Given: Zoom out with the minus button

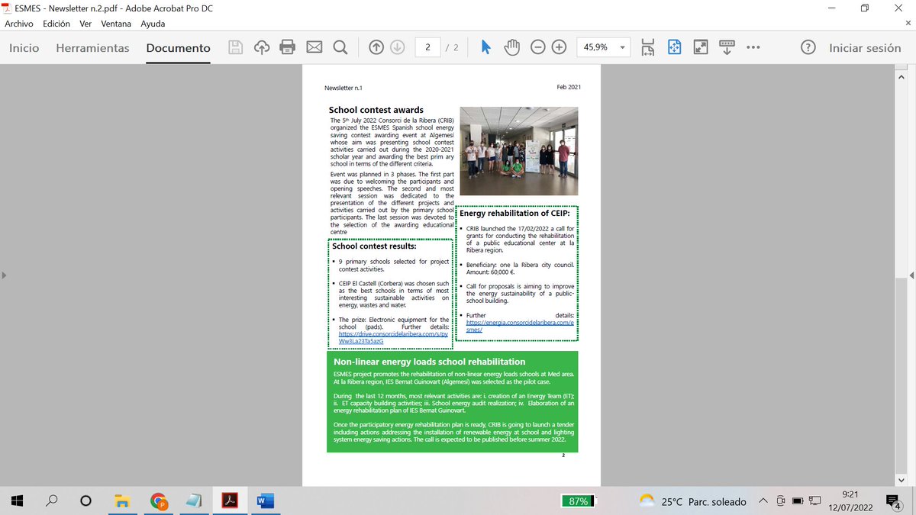Looking at the screenshot, I should [537, 47].
